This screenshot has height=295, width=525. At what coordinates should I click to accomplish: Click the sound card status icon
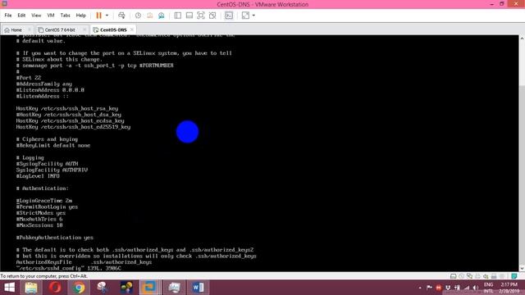[x=486, y=276]
